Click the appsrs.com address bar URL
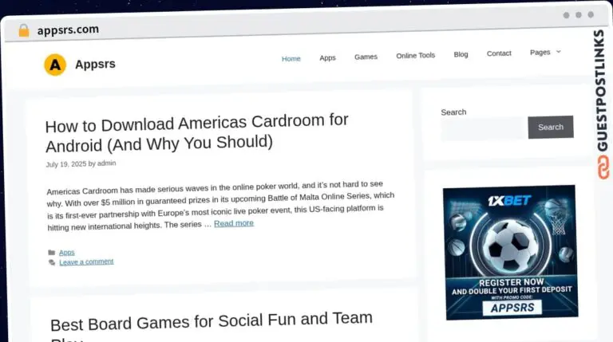The image size is (613, 342). [68, 29]
